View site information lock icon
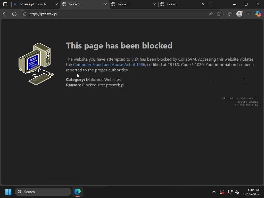 pyautogui.click(x=25, y=14)
